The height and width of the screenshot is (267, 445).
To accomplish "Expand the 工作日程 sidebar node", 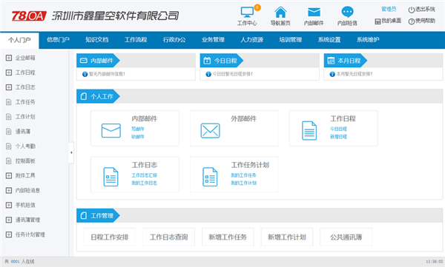I will (9, 72).
